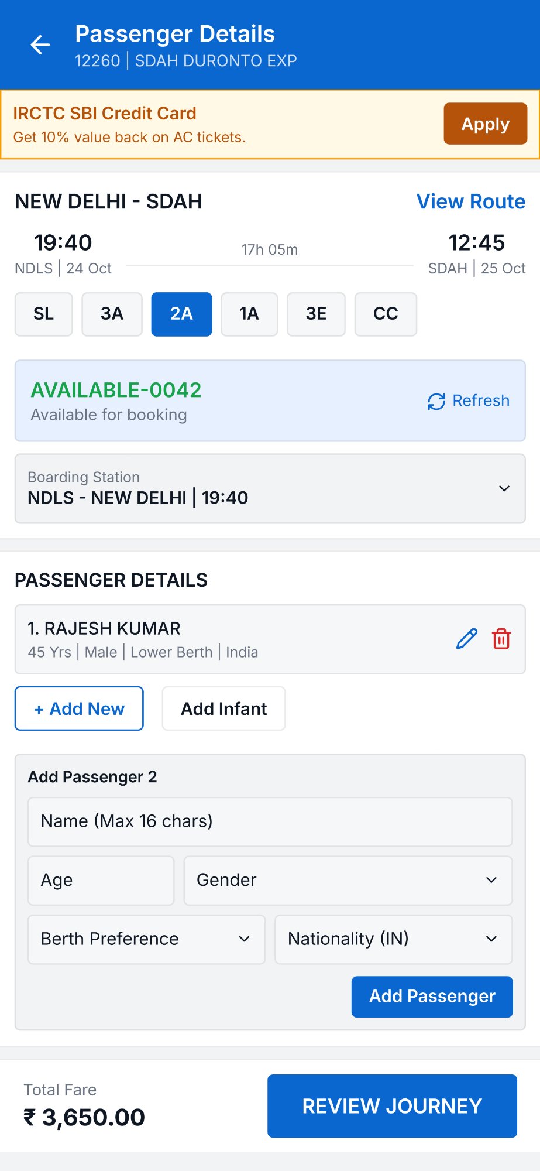Switch to 3A class

tap(112, 314)
